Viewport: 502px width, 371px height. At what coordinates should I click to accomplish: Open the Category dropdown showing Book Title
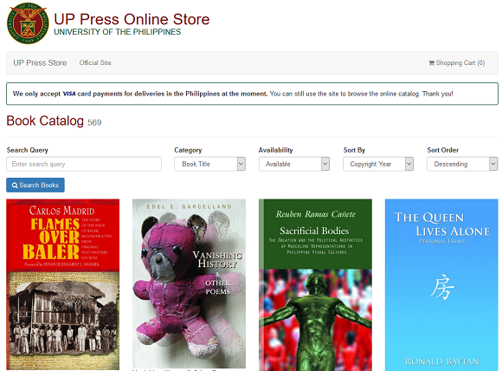pos(209,164)
